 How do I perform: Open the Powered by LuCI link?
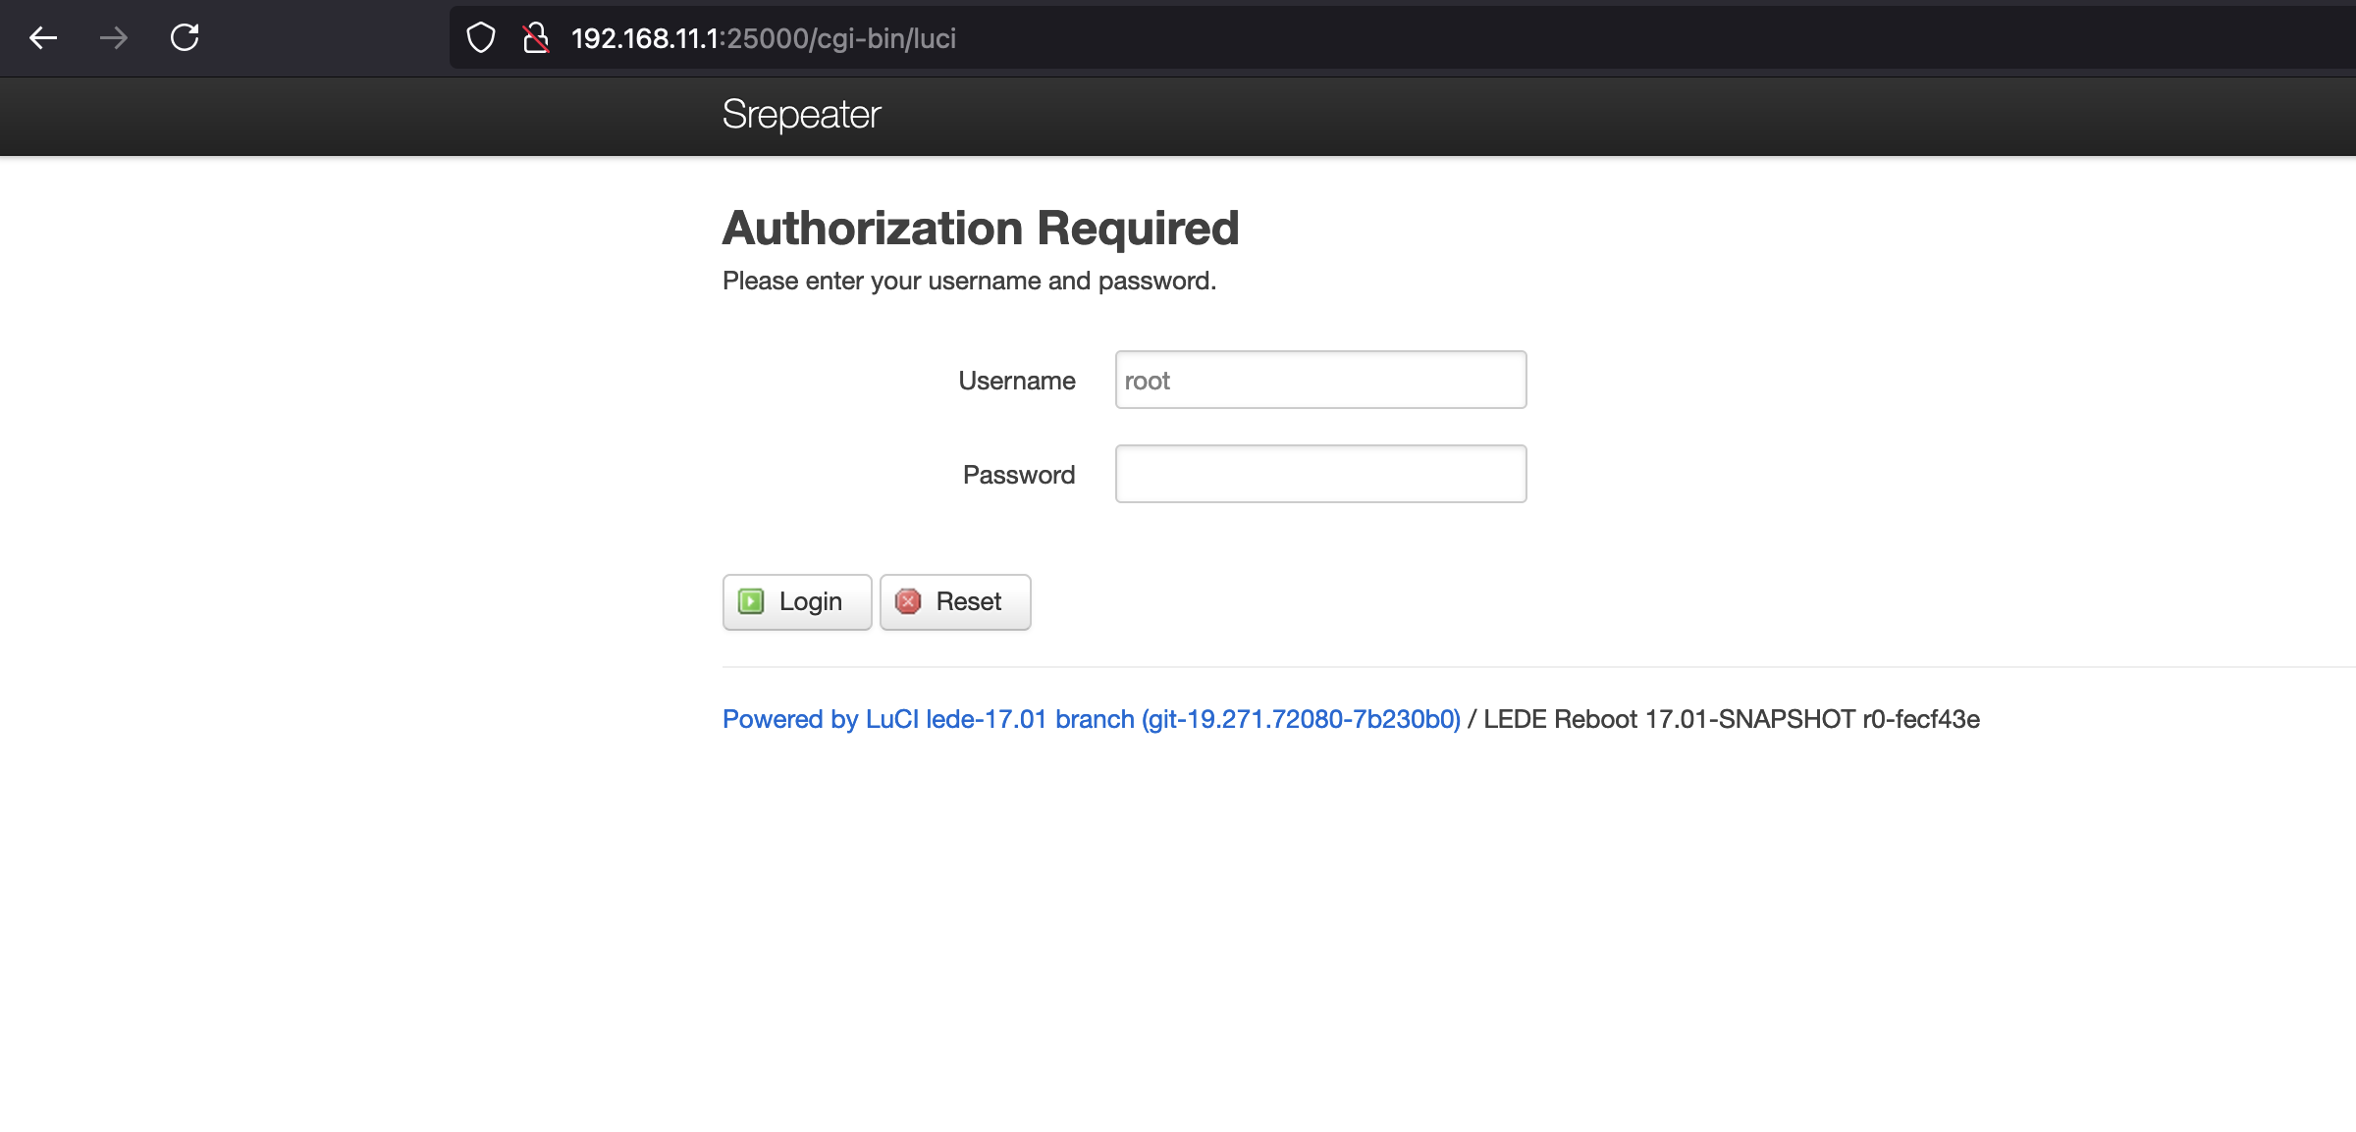pos(1091,719)
